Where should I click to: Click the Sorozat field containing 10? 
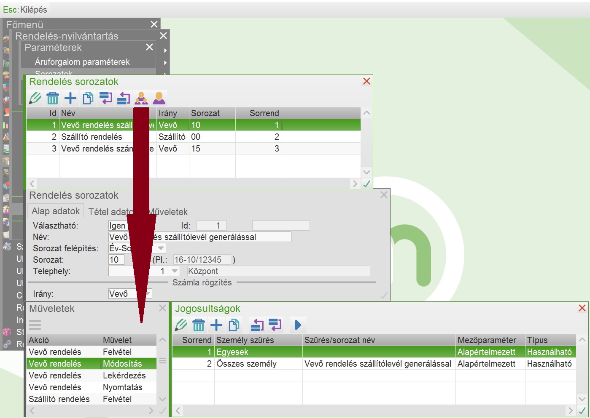(116, 260)
